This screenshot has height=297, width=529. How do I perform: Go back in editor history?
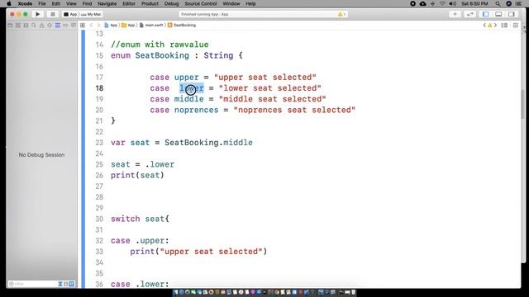[91, 26]
